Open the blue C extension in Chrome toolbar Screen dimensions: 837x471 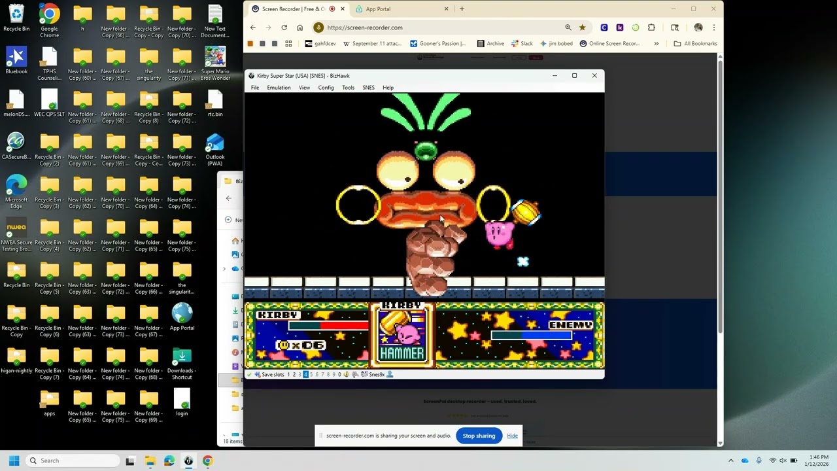(x=604, y=27)
